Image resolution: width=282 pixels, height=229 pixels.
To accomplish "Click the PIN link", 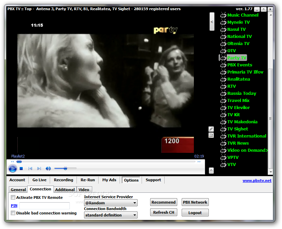I will [x=14, y=206].
